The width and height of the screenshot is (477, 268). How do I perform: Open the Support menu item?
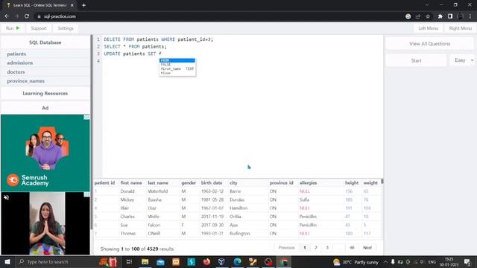pyautogui.click(x=39, y=28)
